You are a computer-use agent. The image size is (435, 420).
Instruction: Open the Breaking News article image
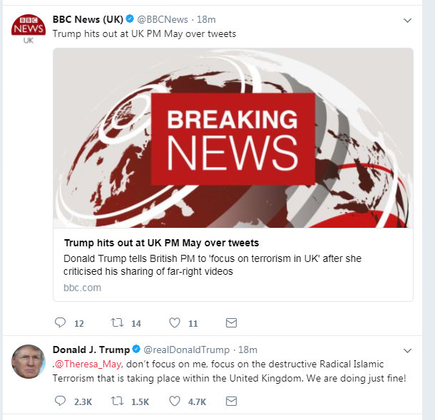coord(233,138)
